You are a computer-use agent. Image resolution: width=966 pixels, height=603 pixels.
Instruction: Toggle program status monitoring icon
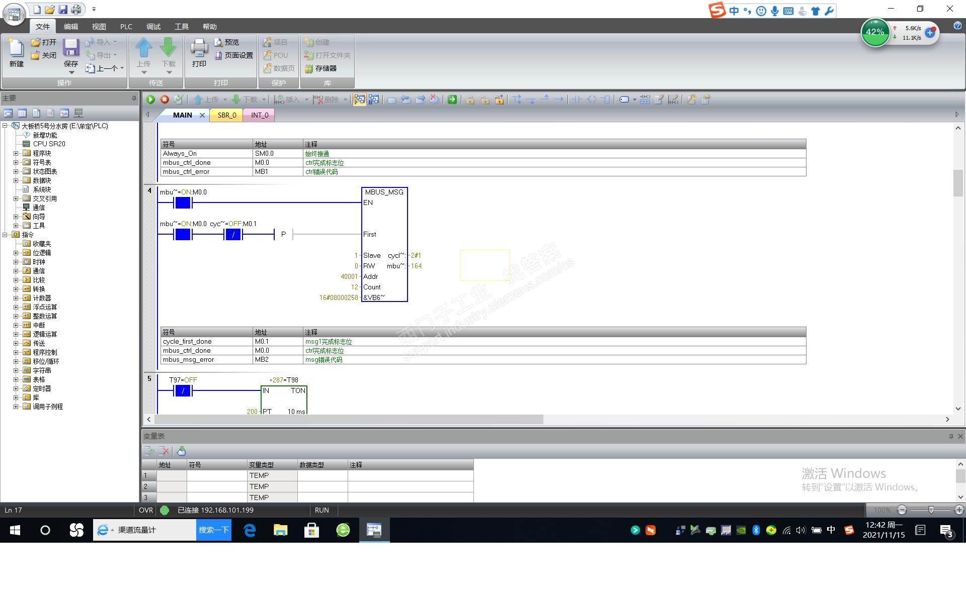click(359, 99)
